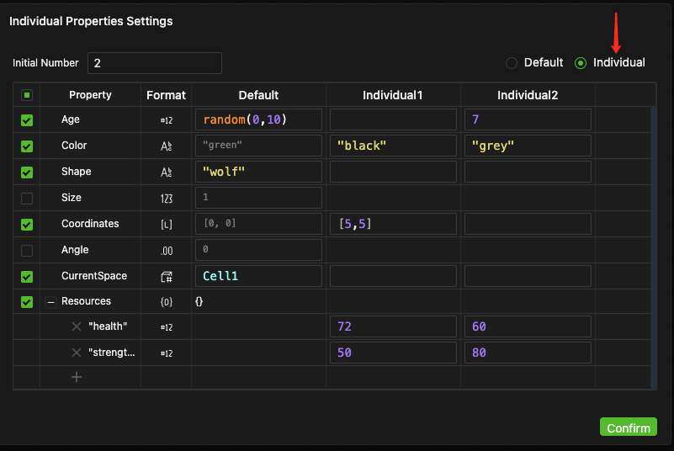Uncheck the Coordinates property checkbox
Viewport: 674px width, 451px height.
pos(27,225)
